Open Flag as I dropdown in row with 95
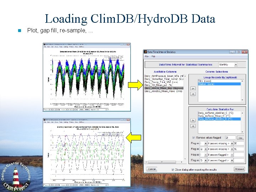This screenshot has height=192, width=256. pyautogui.click(x=203, y=144)
